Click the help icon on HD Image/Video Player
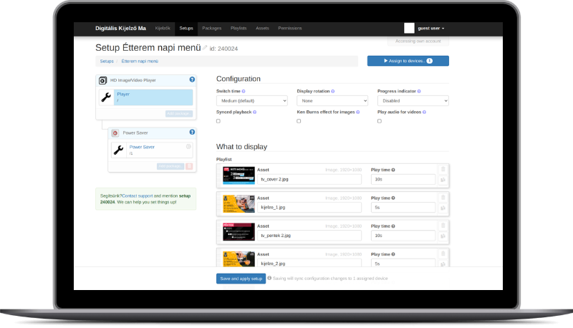 [192, 79]
